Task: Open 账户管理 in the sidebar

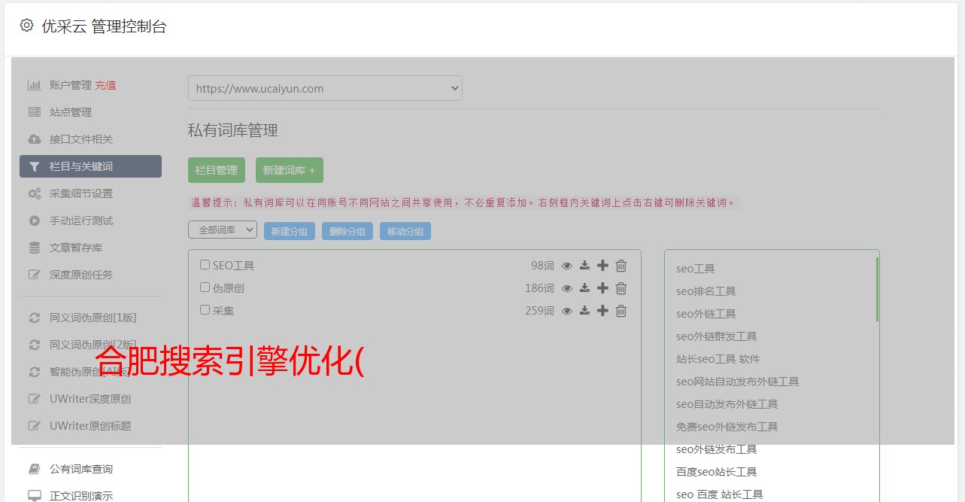Action: (71, 85)
